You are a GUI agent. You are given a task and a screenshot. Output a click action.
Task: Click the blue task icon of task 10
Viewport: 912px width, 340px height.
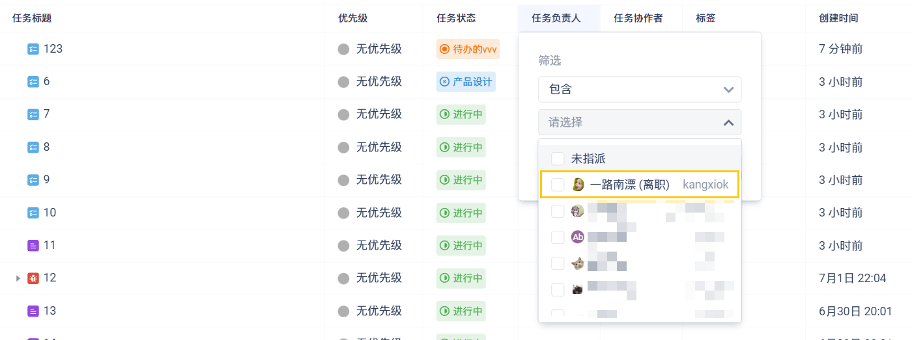tap(33, 213)
